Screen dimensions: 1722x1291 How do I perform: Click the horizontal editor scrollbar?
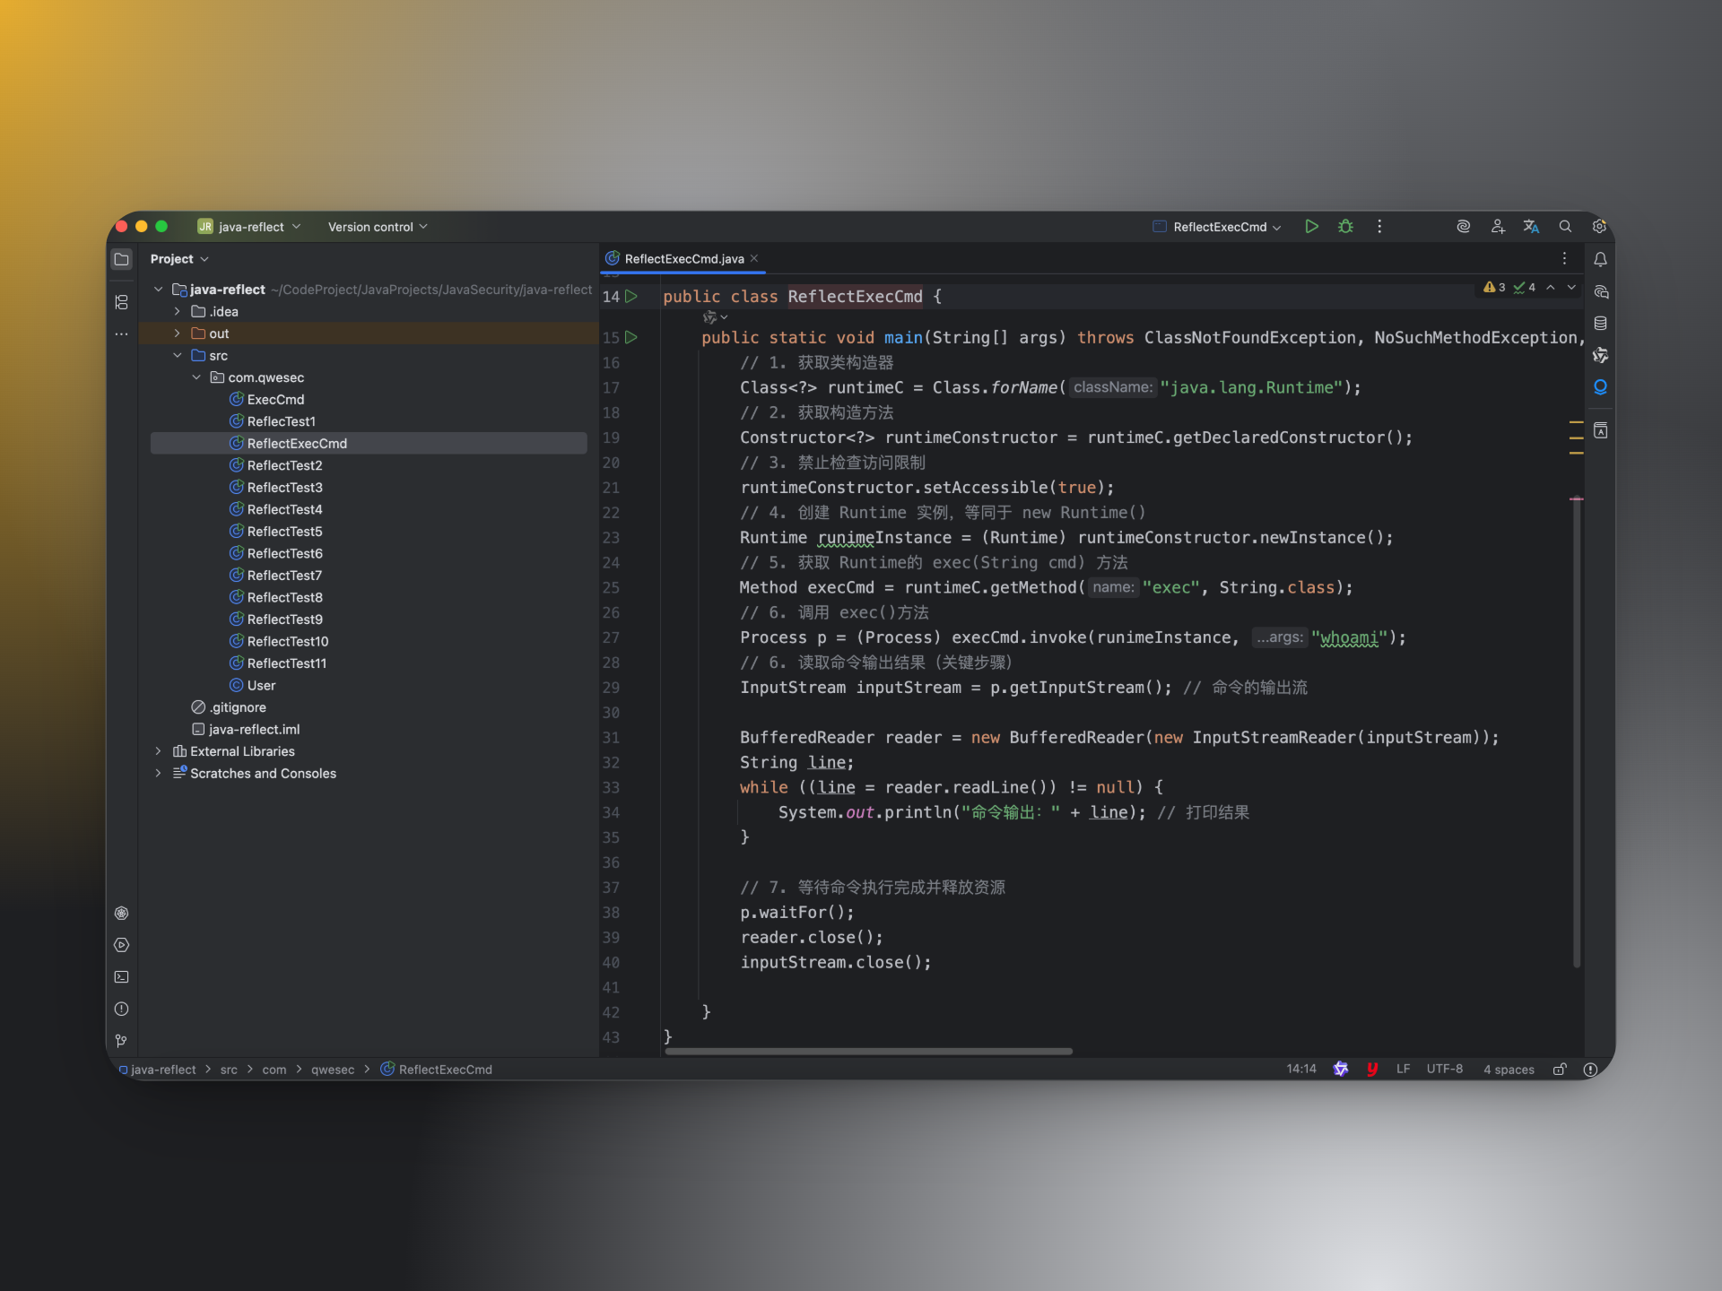(868, 1052)
